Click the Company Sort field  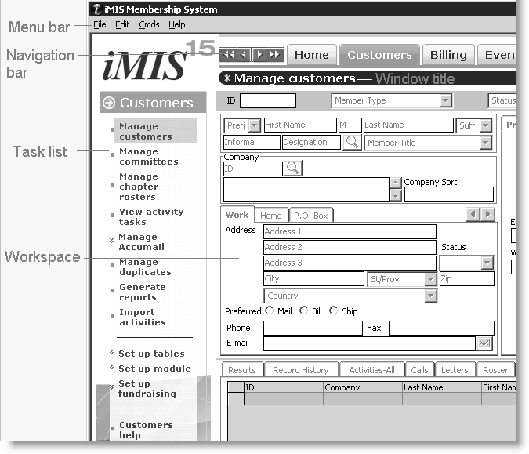pos(449,194)
